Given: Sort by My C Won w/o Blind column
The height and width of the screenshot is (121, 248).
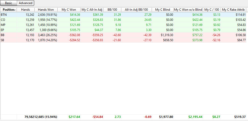Looking at the screenshot, I should coord(188,10).
